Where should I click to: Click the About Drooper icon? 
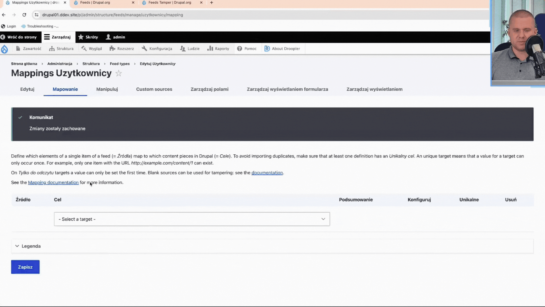(267, 48)
